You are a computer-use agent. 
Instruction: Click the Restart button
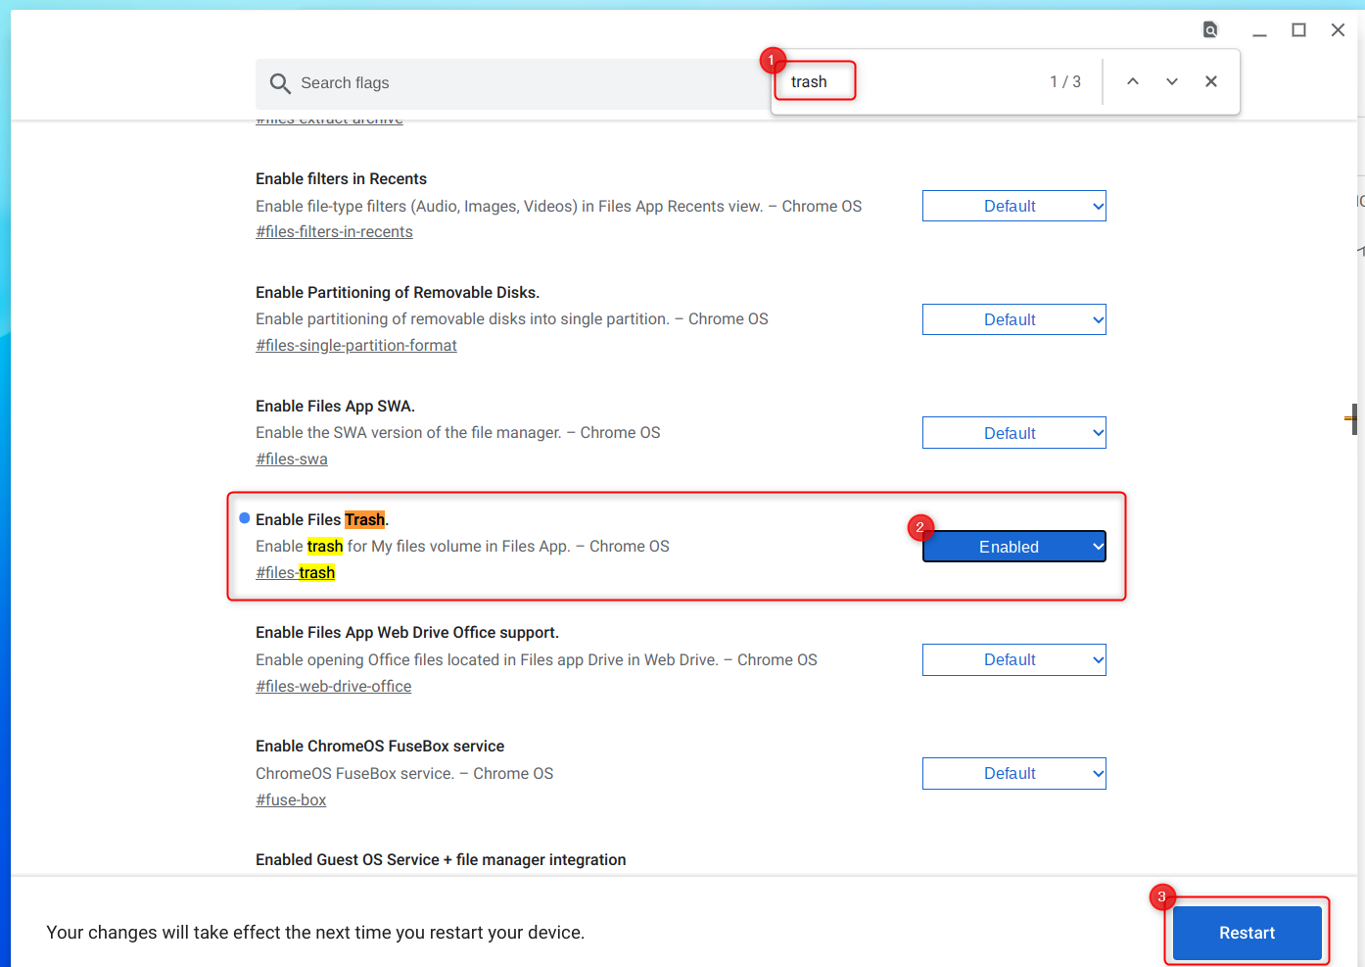[1247, 933]
